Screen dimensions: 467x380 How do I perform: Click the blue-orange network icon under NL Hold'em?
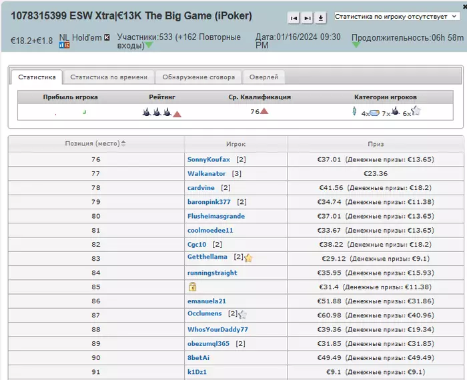[x=64, y=45]
